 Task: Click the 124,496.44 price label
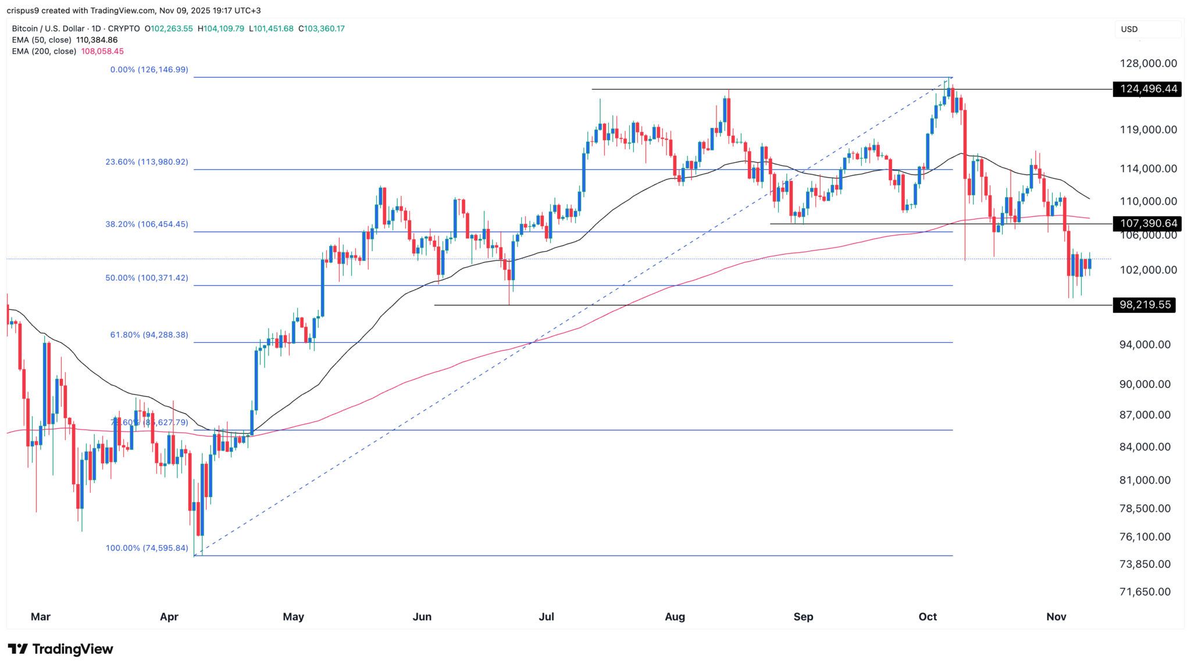tap(1146, 89)
